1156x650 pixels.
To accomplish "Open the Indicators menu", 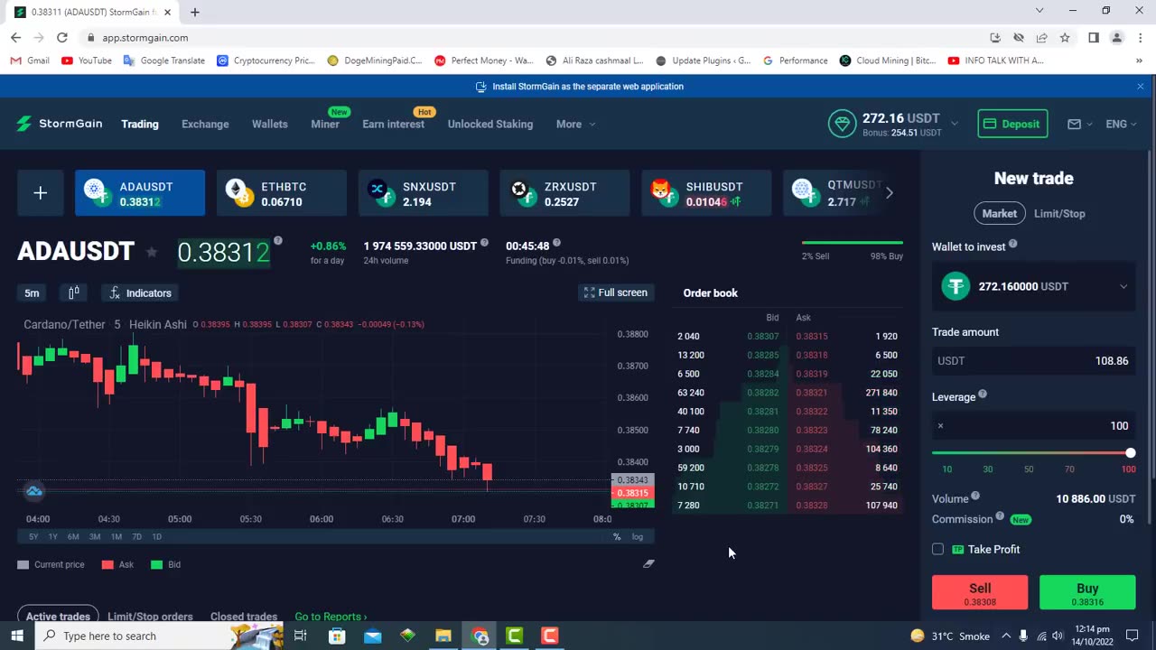I will [140, 292].
